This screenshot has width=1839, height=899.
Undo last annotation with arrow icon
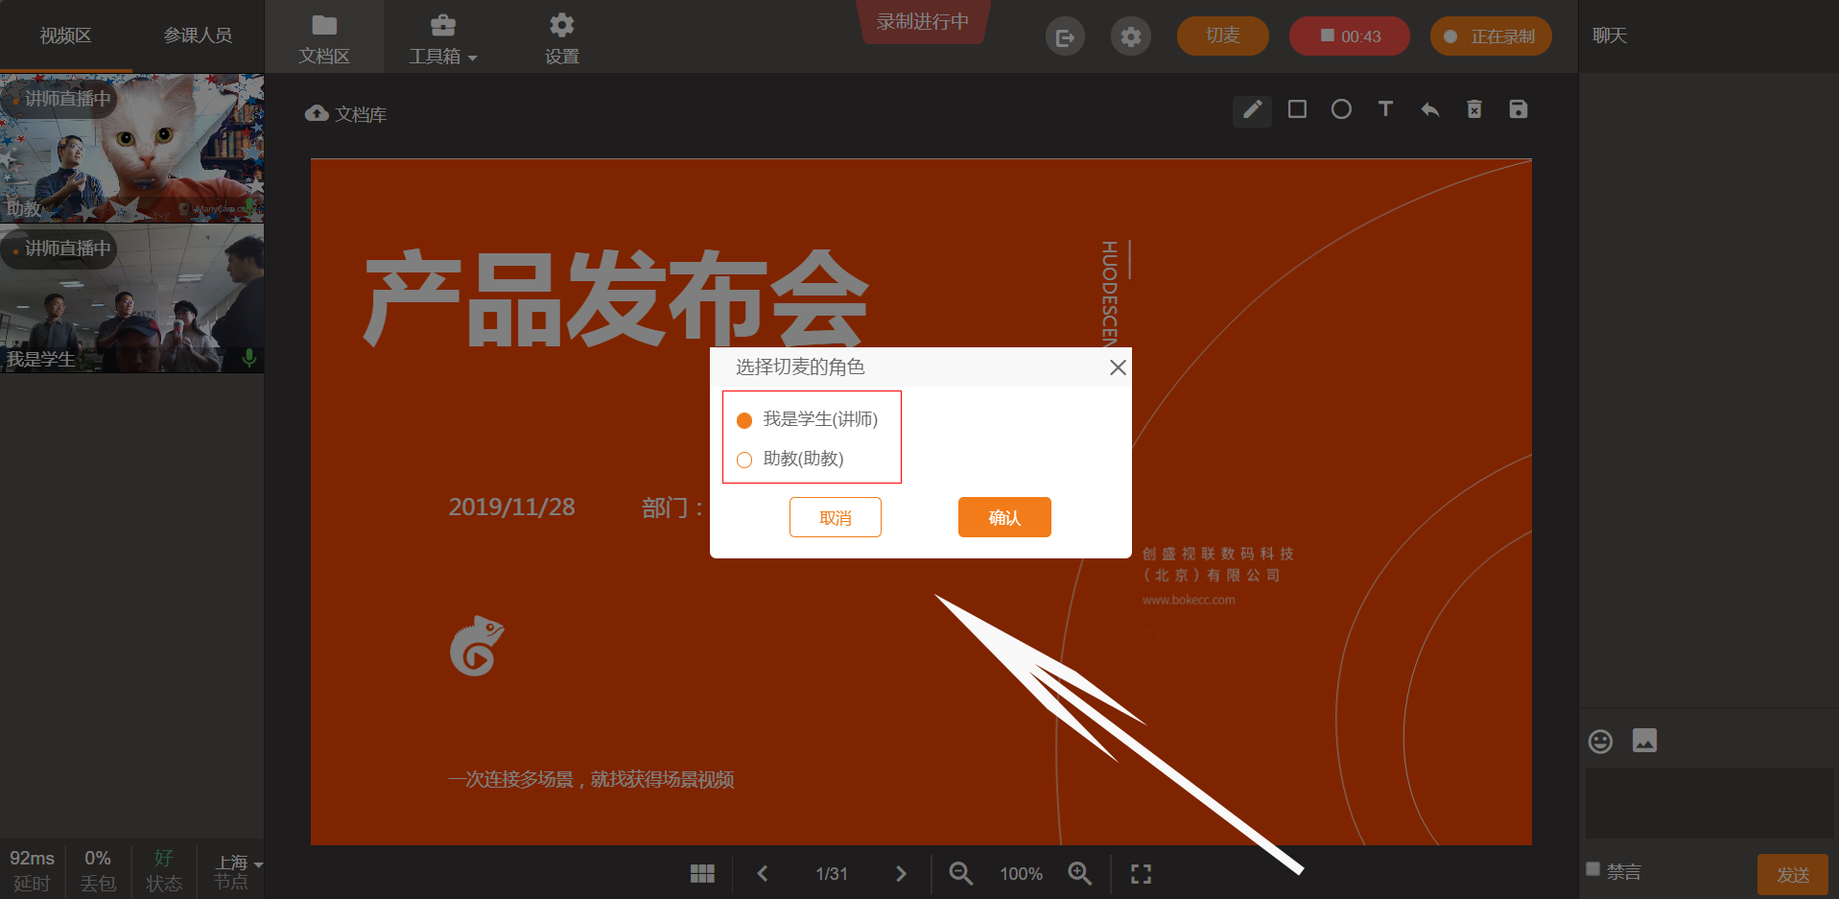pos(1429,109)
